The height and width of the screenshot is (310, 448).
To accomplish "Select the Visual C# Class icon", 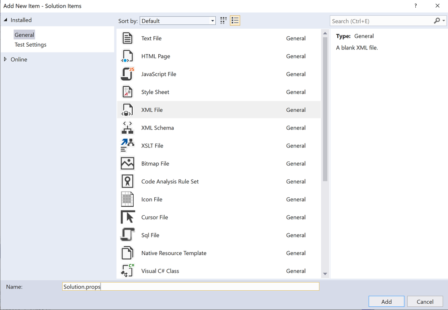I will click(127, 271).
